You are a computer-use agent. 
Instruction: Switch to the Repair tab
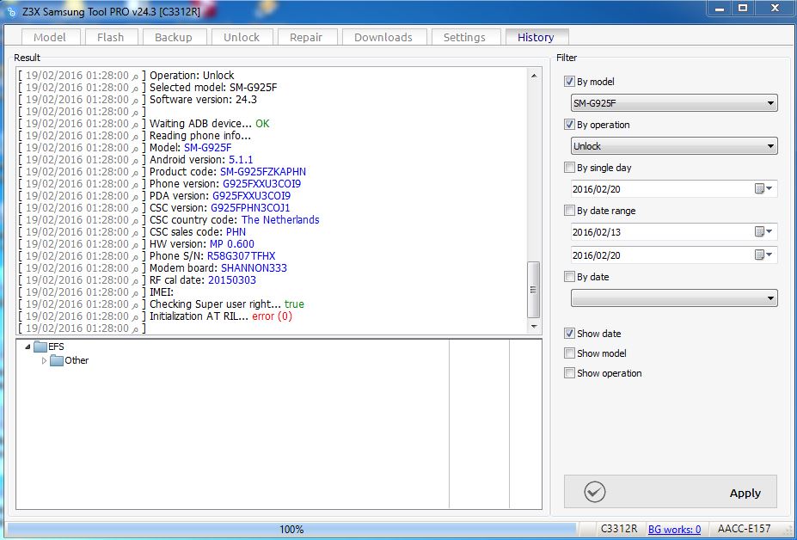[x=306, y=37]
